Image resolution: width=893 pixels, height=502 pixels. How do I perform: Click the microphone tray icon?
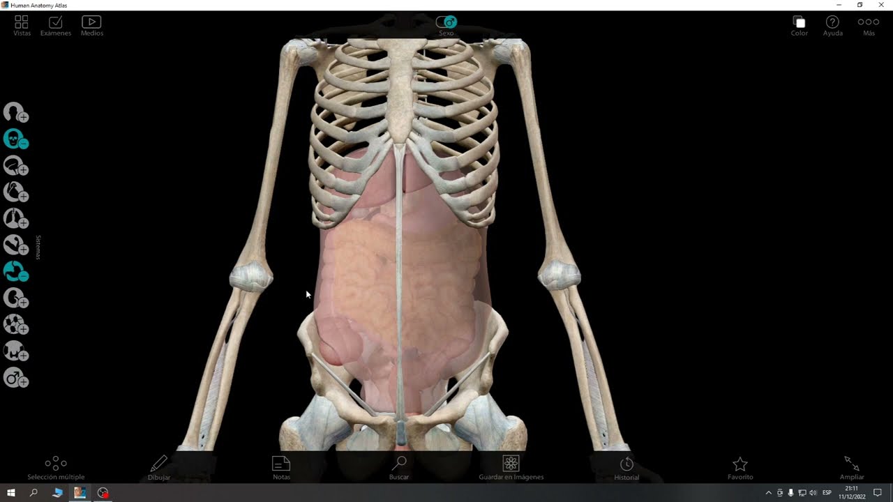pos(791,493)
